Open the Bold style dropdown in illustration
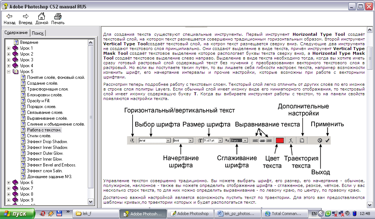Image resolution: width=375 pixels, height=219 pixels. coord(190,141)
